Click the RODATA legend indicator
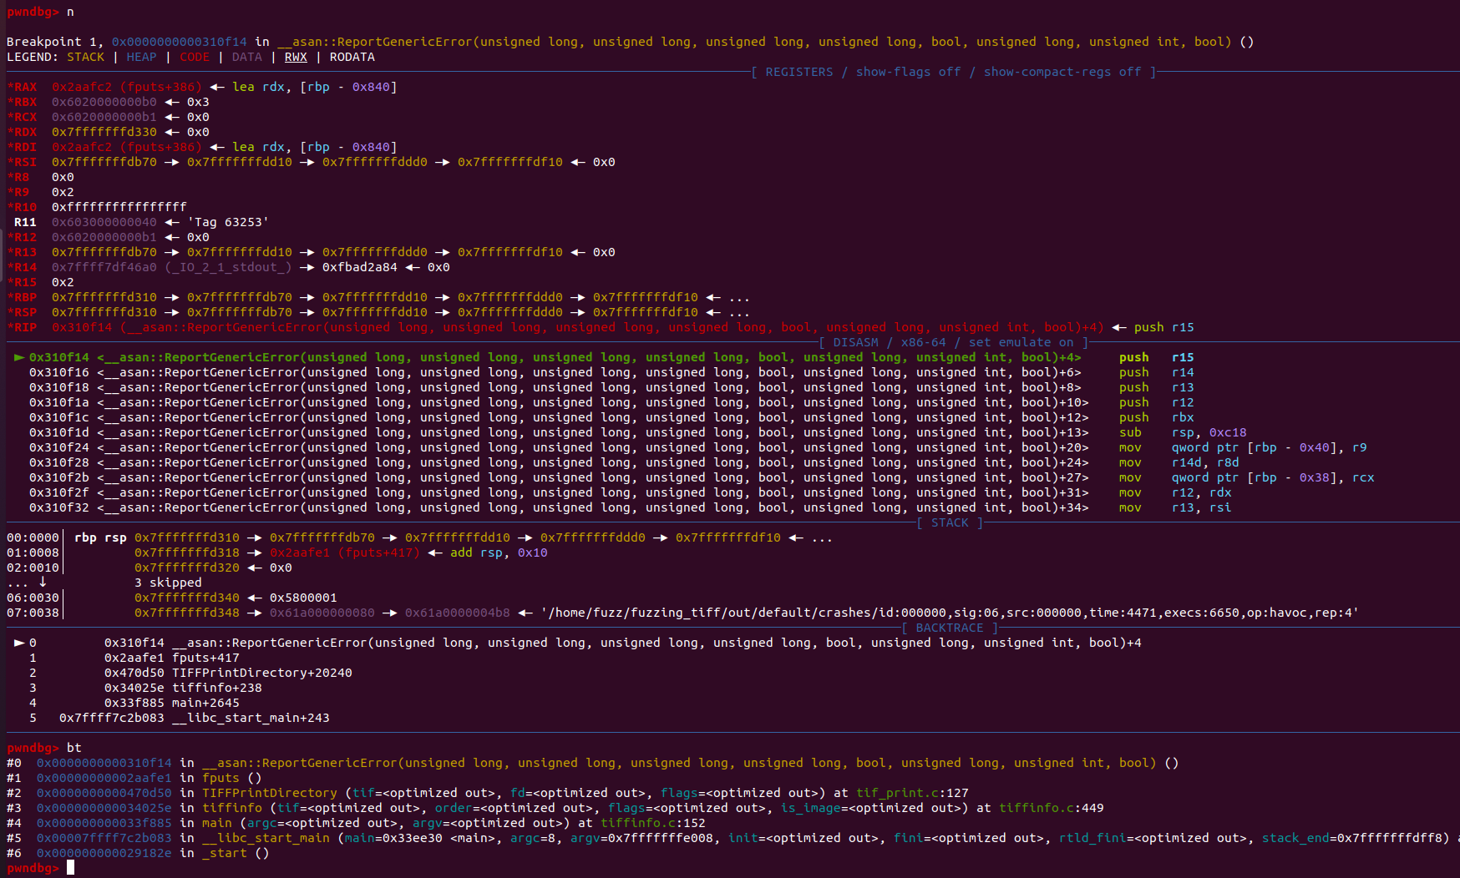The width and height of the screenshot is (1460, 878). pos(352,57)
